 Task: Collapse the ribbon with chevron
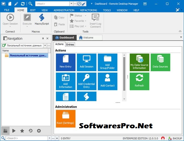pyautogui.click(x=180, y=31)
